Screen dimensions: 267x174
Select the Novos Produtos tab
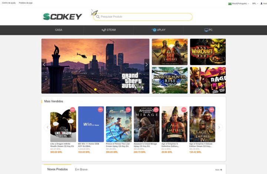57,169
